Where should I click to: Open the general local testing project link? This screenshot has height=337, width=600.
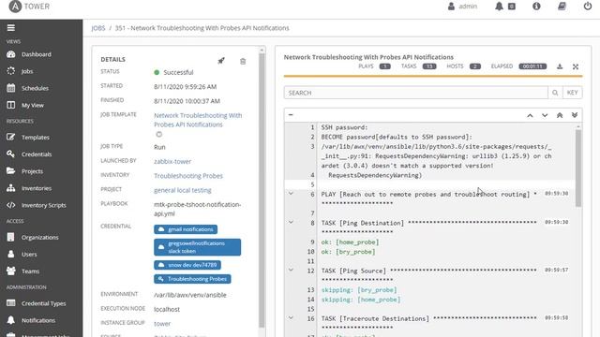click(x=183, y=190)
